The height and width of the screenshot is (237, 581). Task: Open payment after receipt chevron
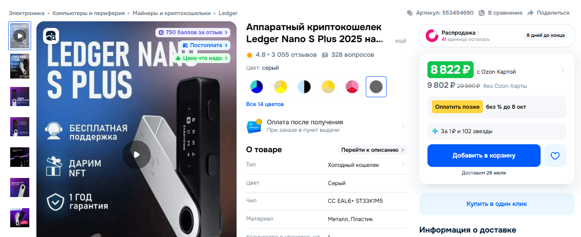point(403,126)
